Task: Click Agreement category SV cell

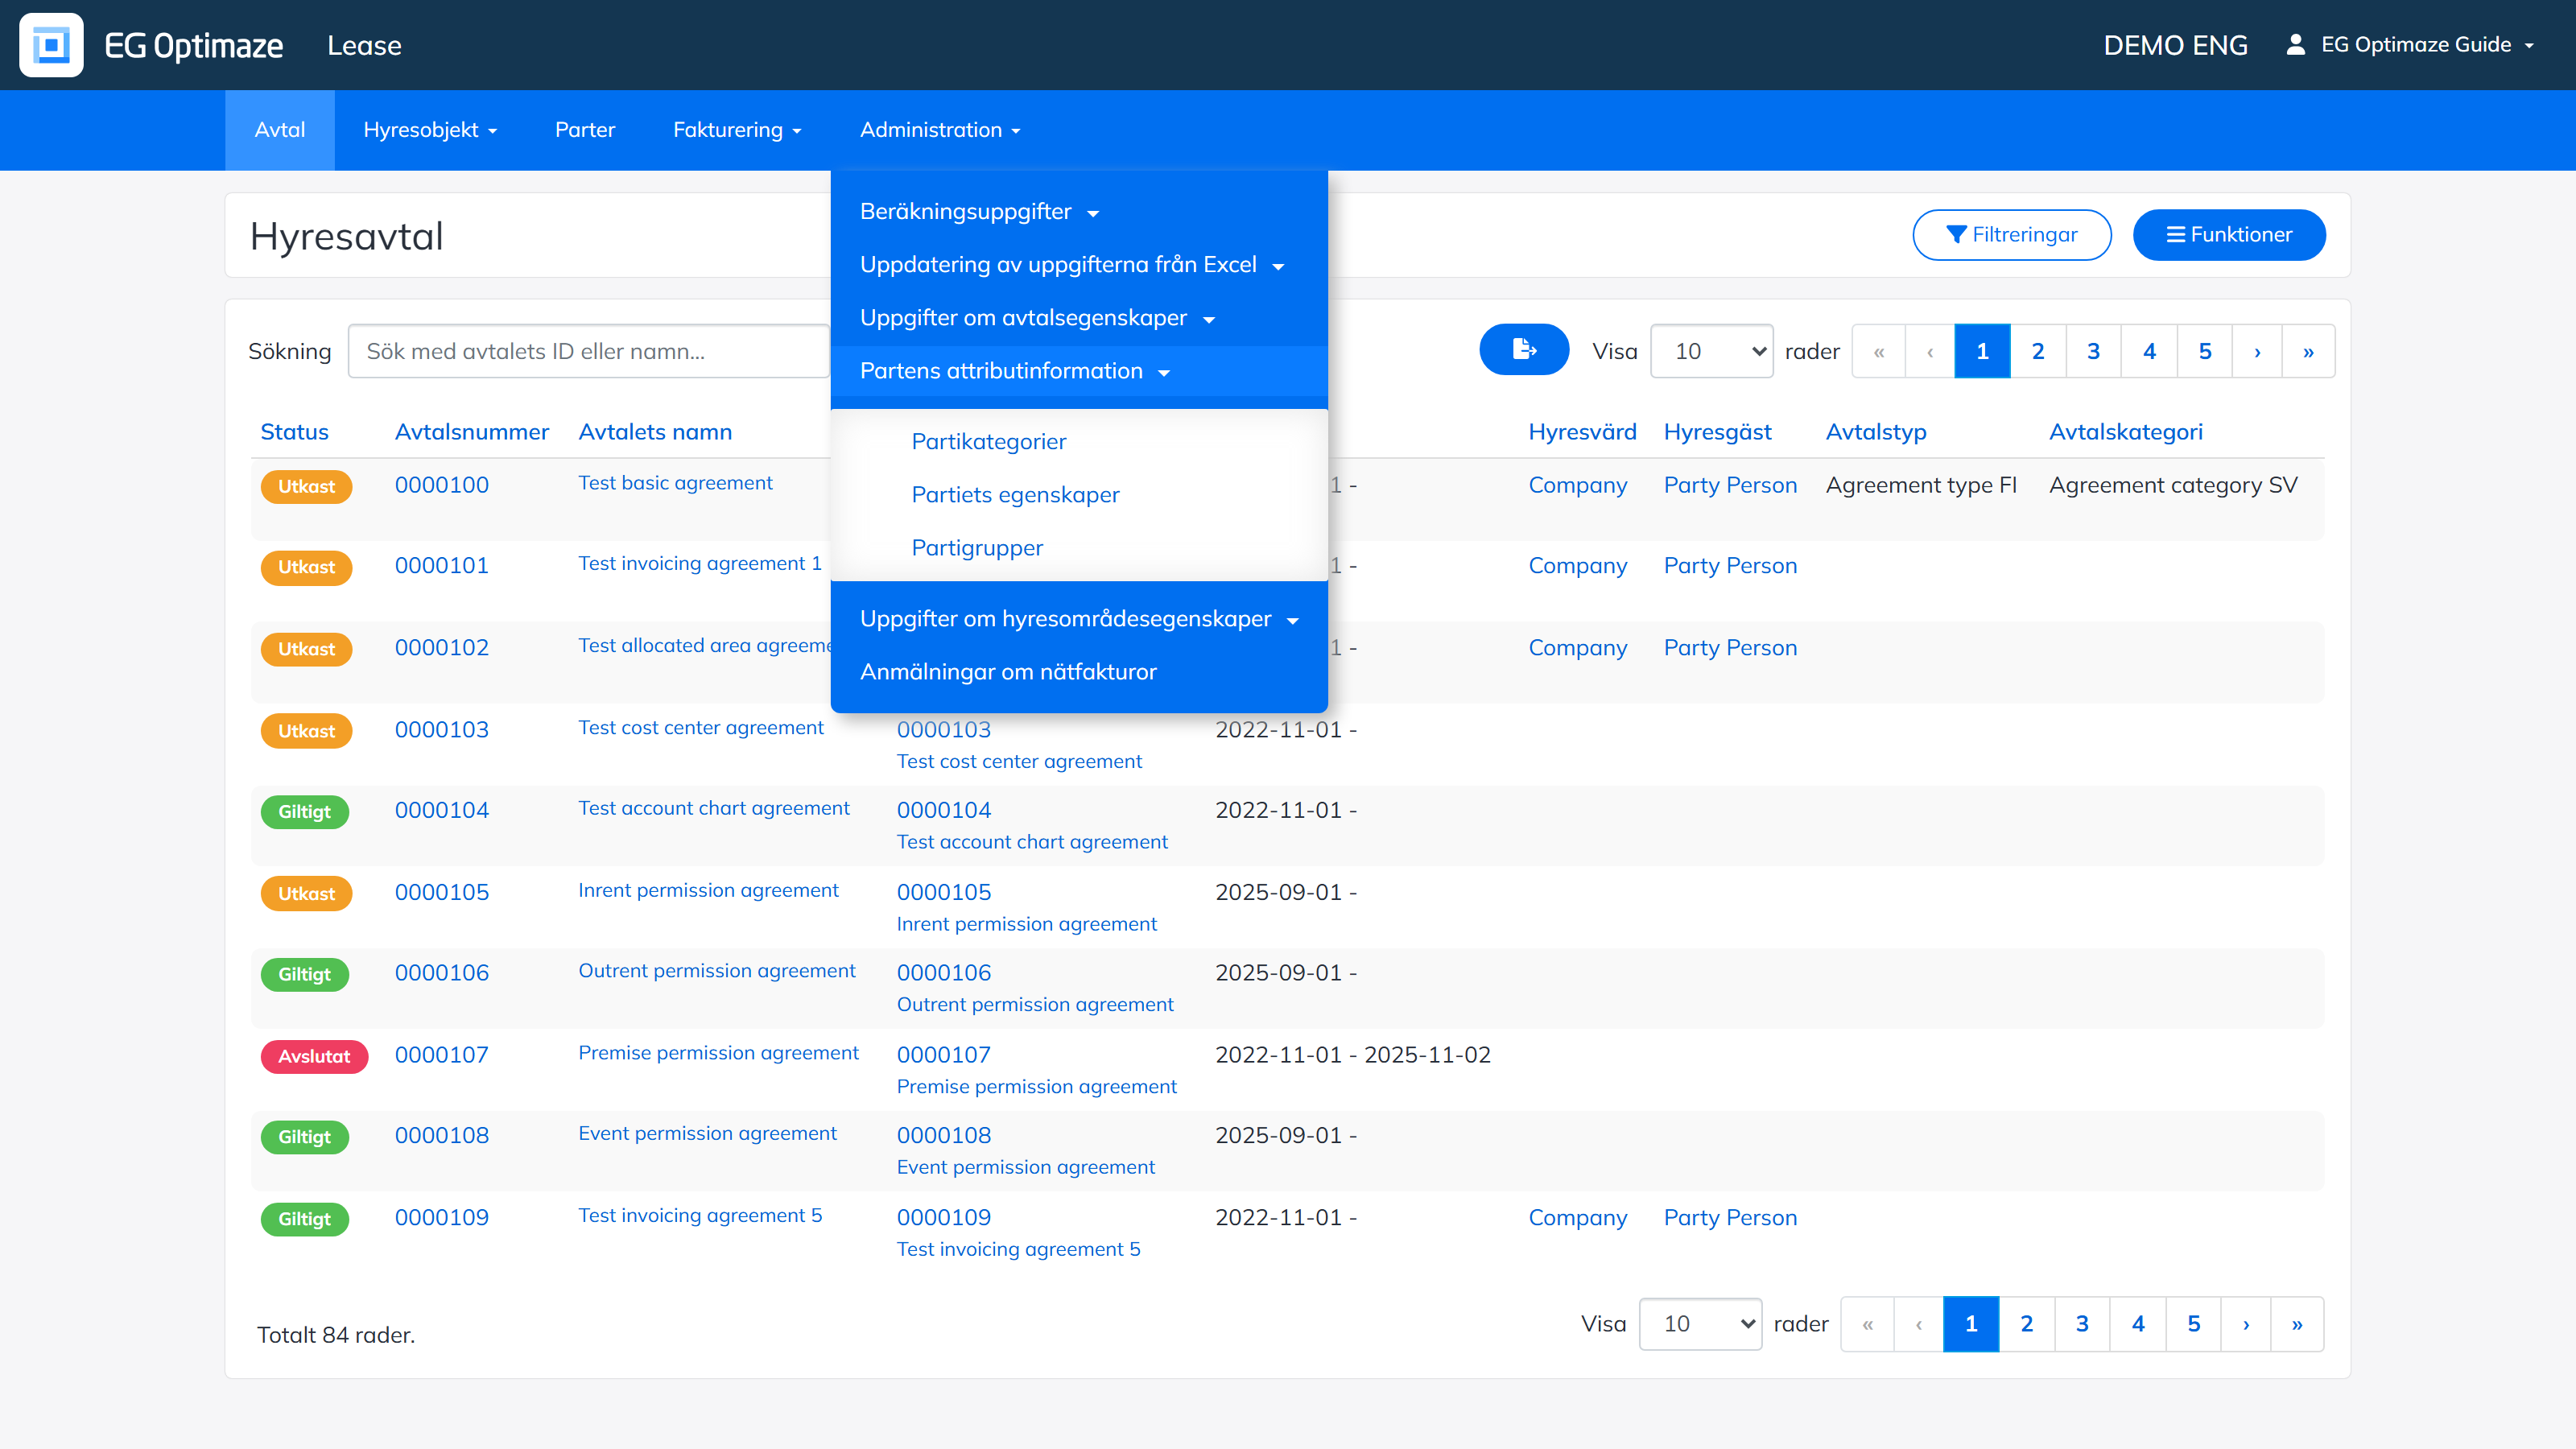Action: 2173,485
